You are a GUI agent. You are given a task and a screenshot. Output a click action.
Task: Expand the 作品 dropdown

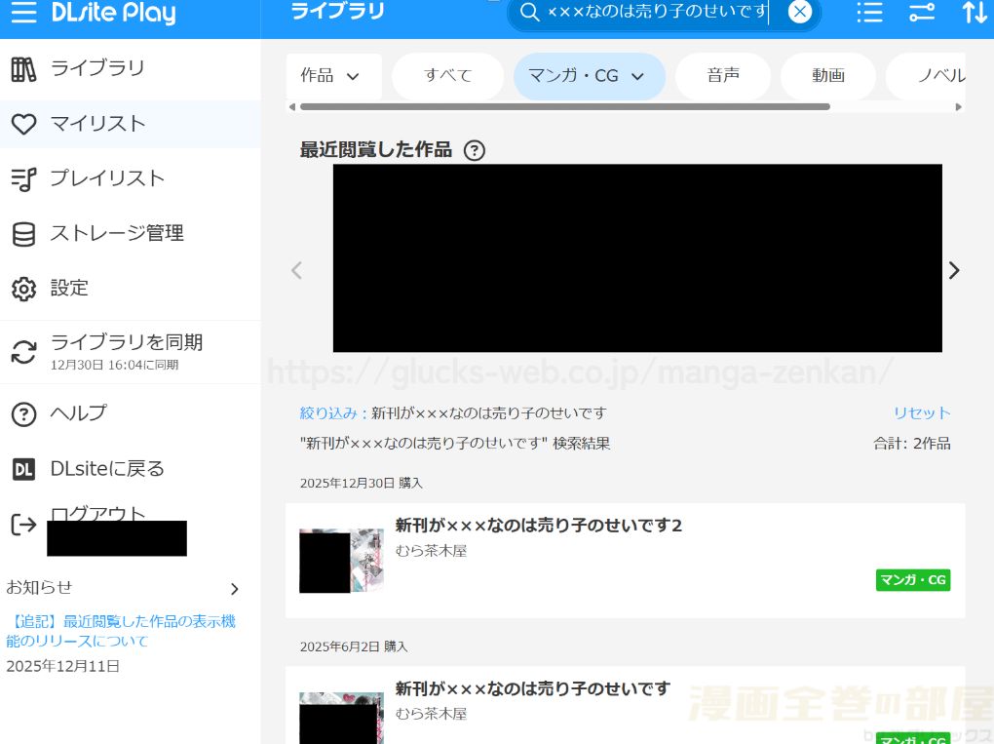[333, 75]
